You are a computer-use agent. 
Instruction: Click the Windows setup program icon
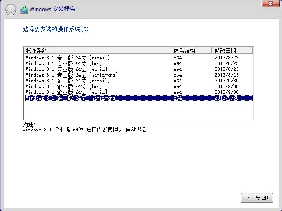click(24, 10)
